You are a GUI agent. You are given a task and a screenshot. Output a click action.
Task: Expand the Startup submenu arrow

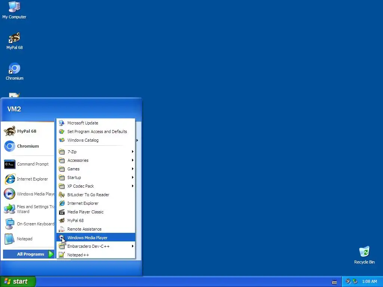[x=133, y=178]
